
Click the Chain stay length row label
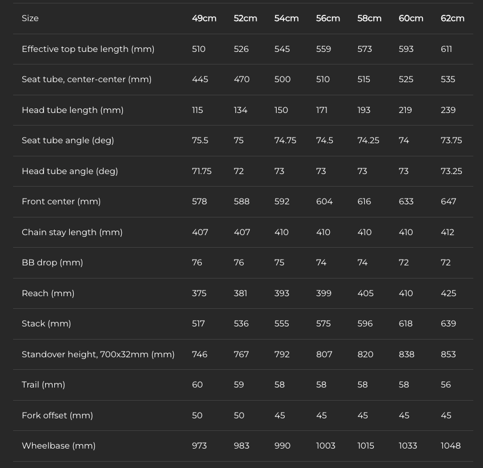click(72, 232)
